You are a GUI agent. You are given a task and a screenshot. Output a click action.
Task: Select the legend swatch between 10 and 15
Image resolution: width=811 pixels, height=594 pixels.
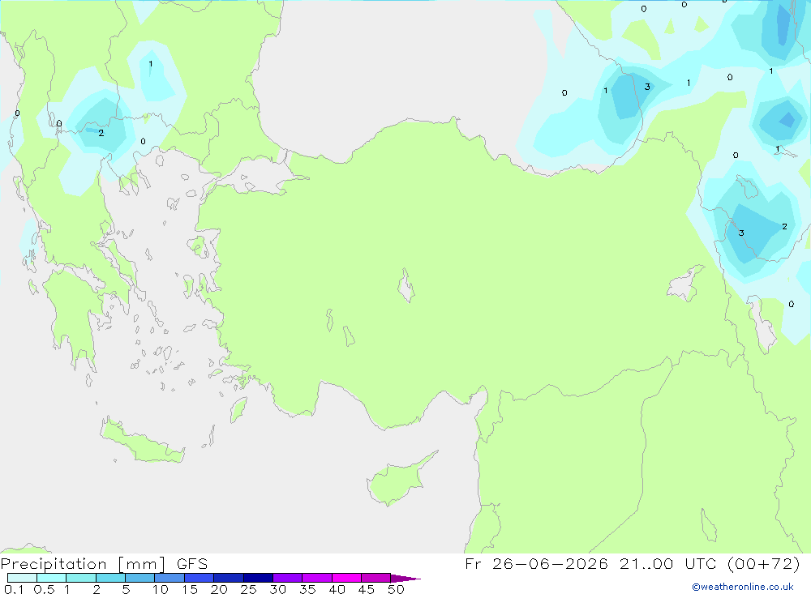click(x=169, y=578)
